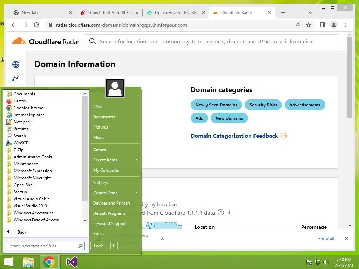Open My Computer from start menu
The width and height of the screenshot is (359, 269).
click(x=106, y=170)
